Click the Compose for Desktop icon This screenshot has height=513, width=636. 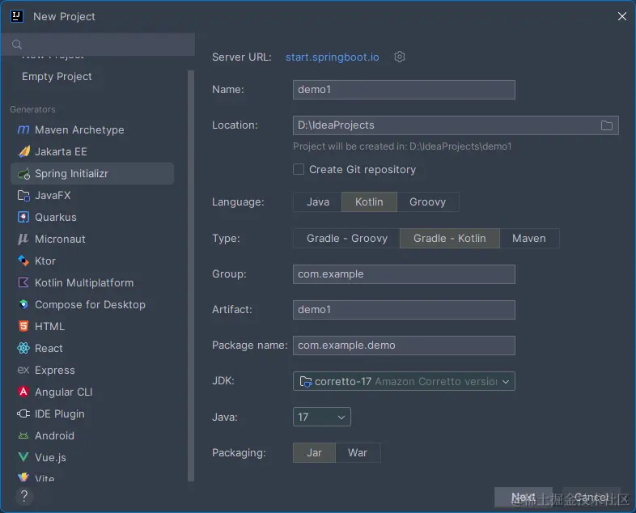click(23, 304)
